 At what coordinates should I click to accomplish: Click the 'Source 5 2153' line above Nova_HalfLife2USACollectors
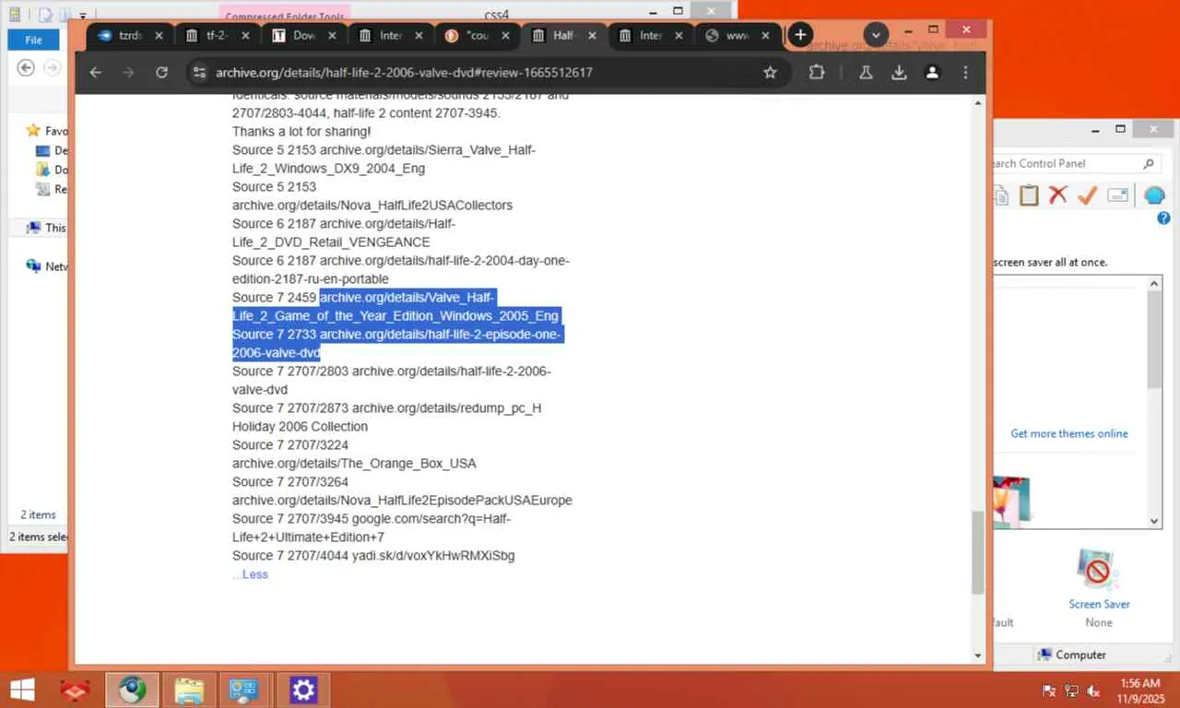pos(274,187)
